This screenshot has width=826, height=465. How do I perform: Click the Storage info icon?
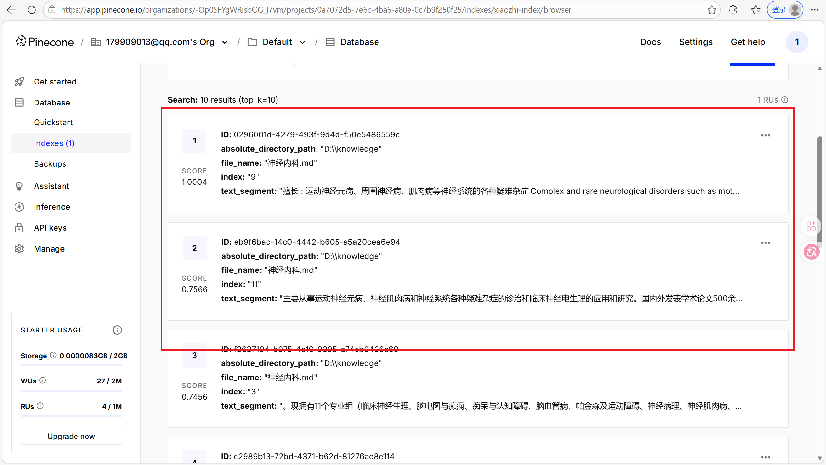click(53, 355)
